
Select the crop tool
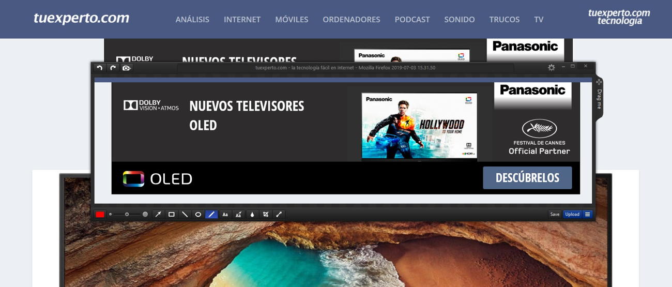[266, 215]
